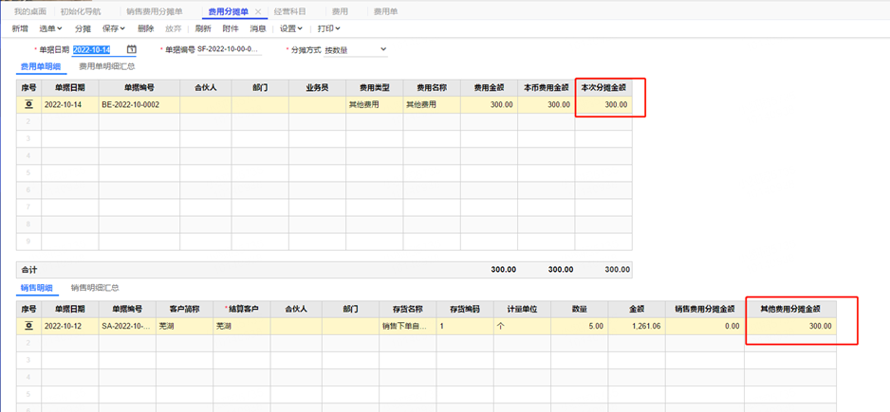890x412 pixels.
Task: Click the 刷新 toolbar button
Action: pos(203,28)
